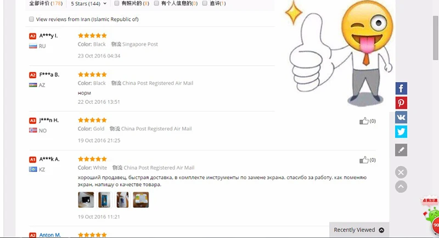The height and width of the screenshot is (238, 439).
Task: Share the page via VK icon
Action: (401, 117)
